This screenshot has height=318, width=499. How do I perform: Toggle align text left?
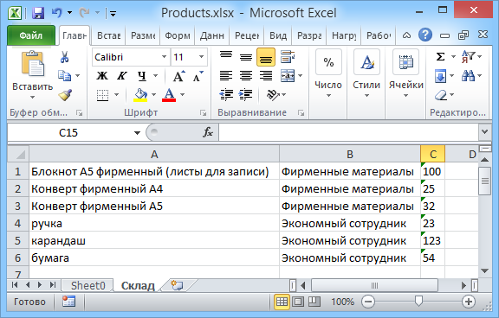coord(226,76)
